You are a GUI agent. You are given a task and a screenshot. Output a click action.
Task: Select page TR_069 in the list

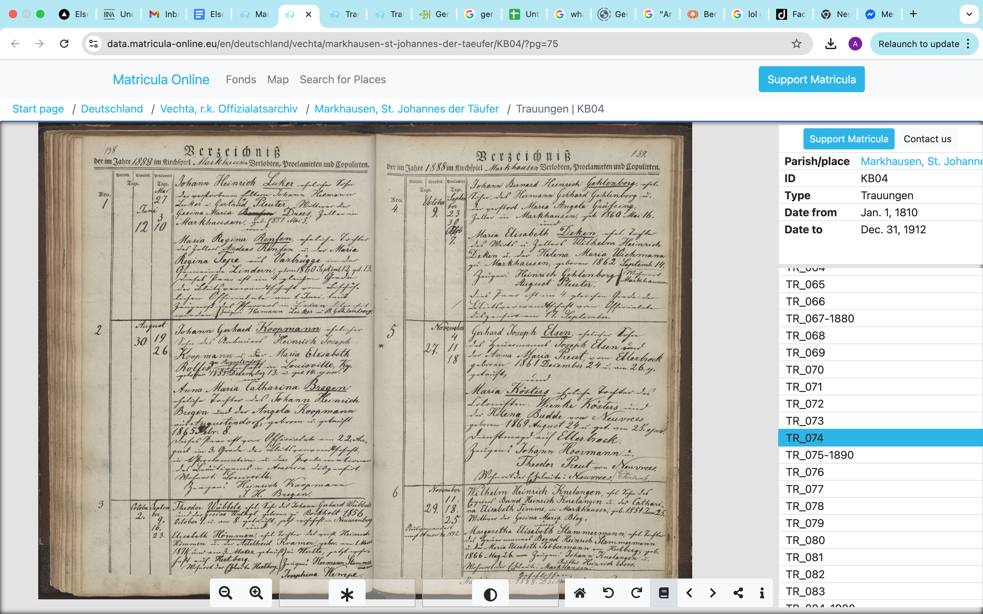coord(881,352)
